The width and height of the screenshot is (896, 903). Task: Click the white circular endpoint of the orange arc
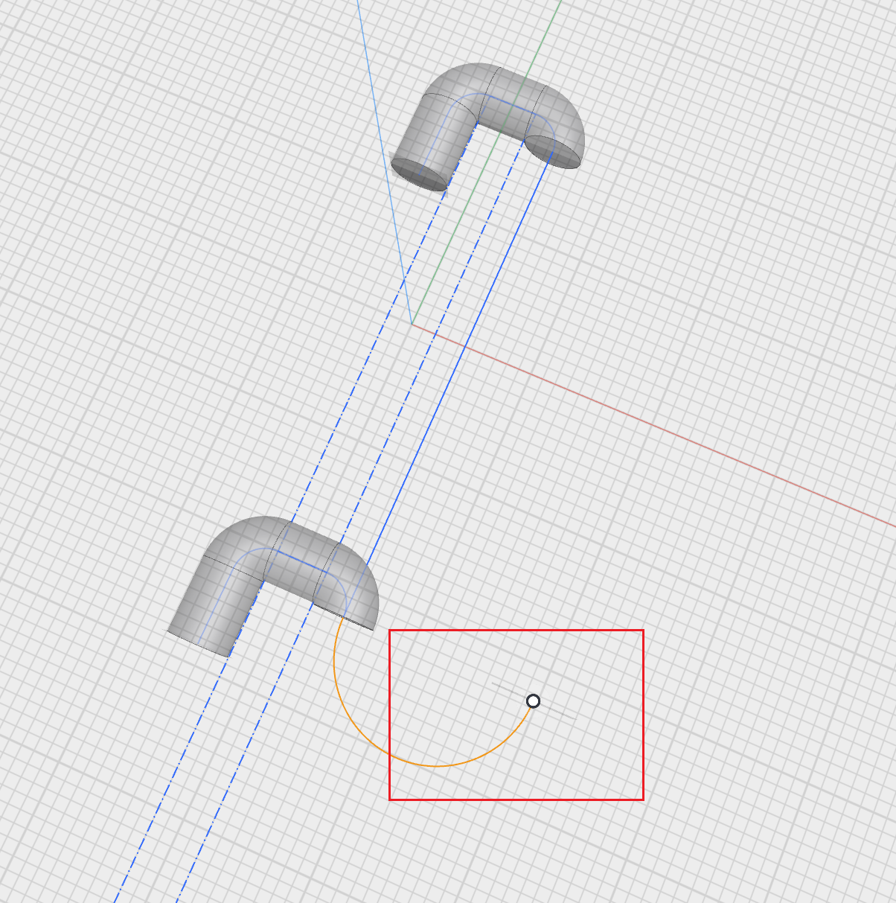533,701
